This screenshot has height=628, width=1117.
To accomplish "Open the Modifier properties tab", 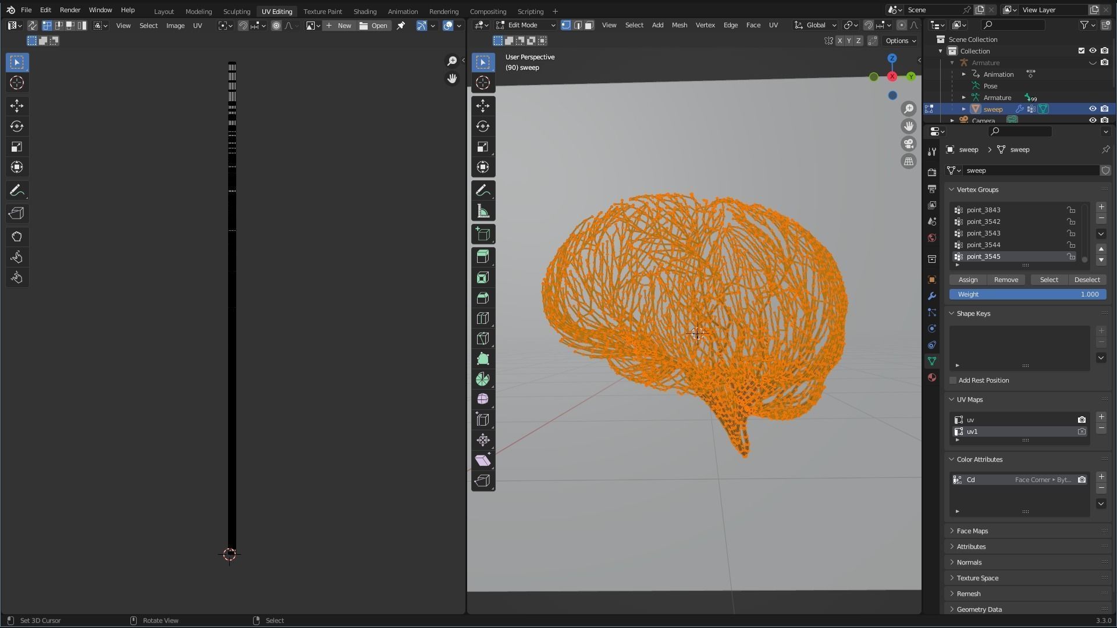I will [932, 296].
